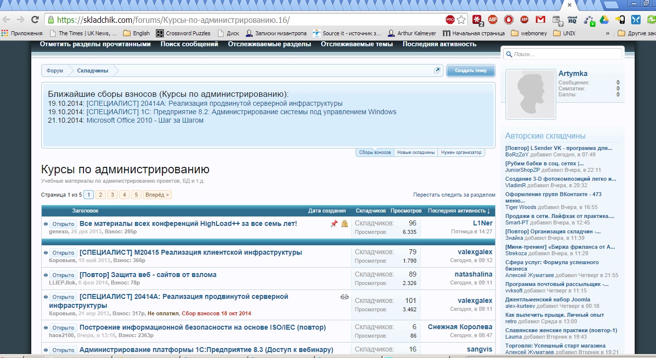Click the cloudHQ extension icon
The image size is (656, 358).
coord(572,20)
